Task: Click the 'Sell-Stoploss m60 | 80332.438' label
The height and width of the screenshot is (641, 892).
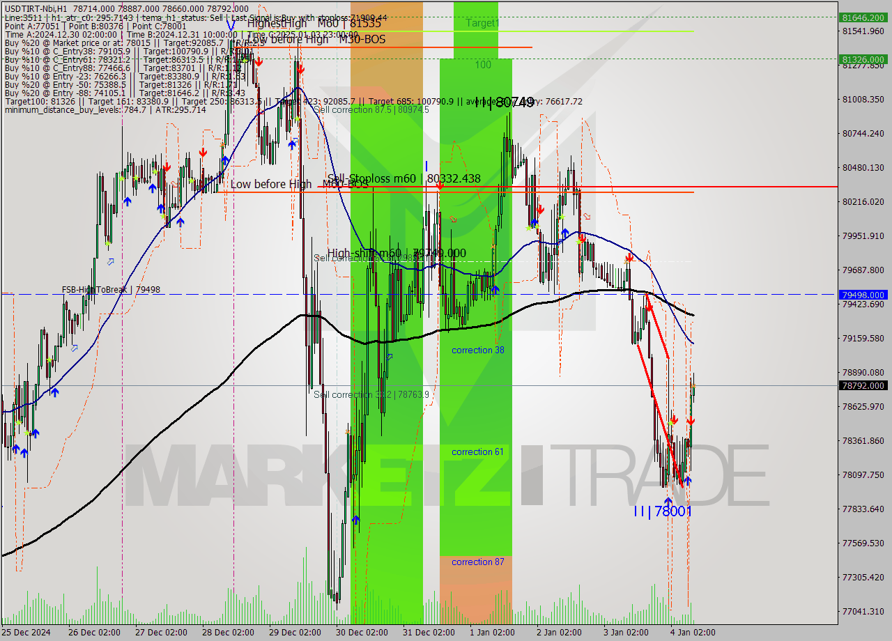Action: pos(404,179)
